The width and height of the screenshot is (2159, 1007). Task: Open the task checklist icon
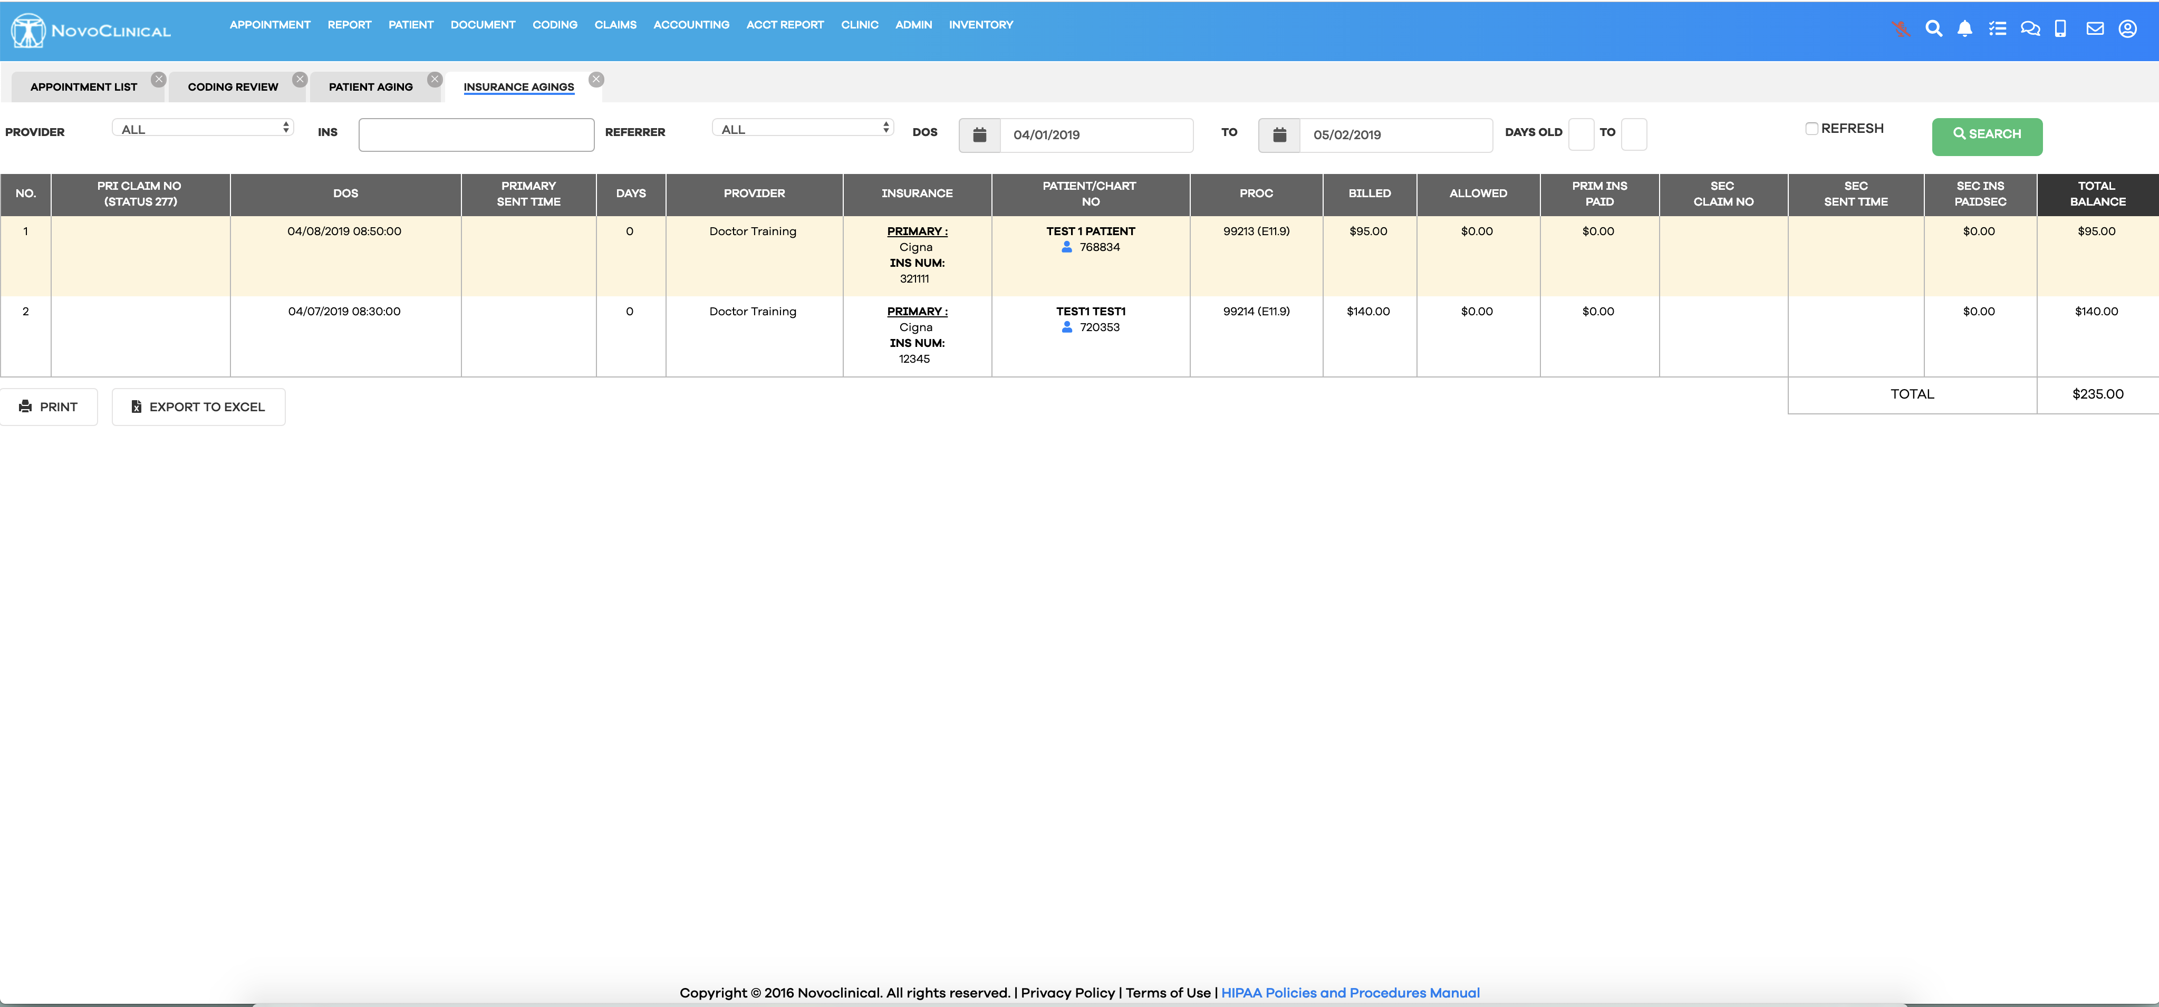click(x=1997, y=28)
